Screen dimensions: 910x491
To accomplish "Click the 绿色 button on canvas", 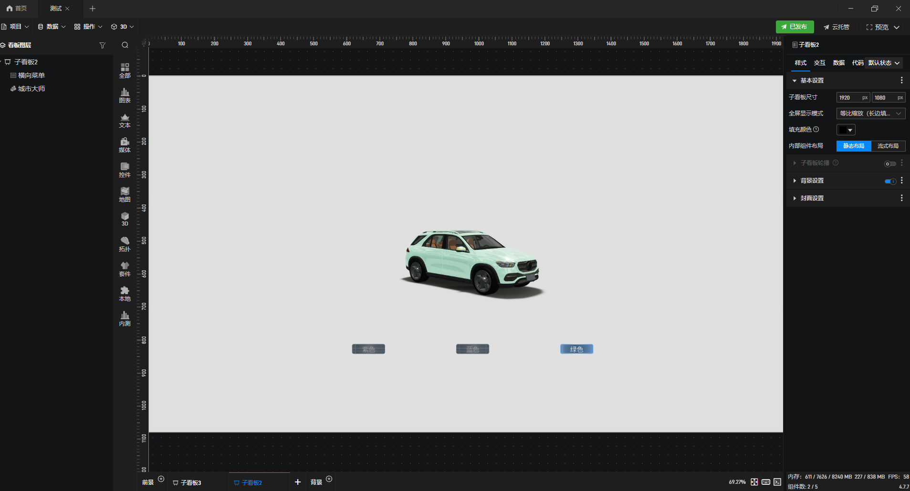I will coord(576,349).
